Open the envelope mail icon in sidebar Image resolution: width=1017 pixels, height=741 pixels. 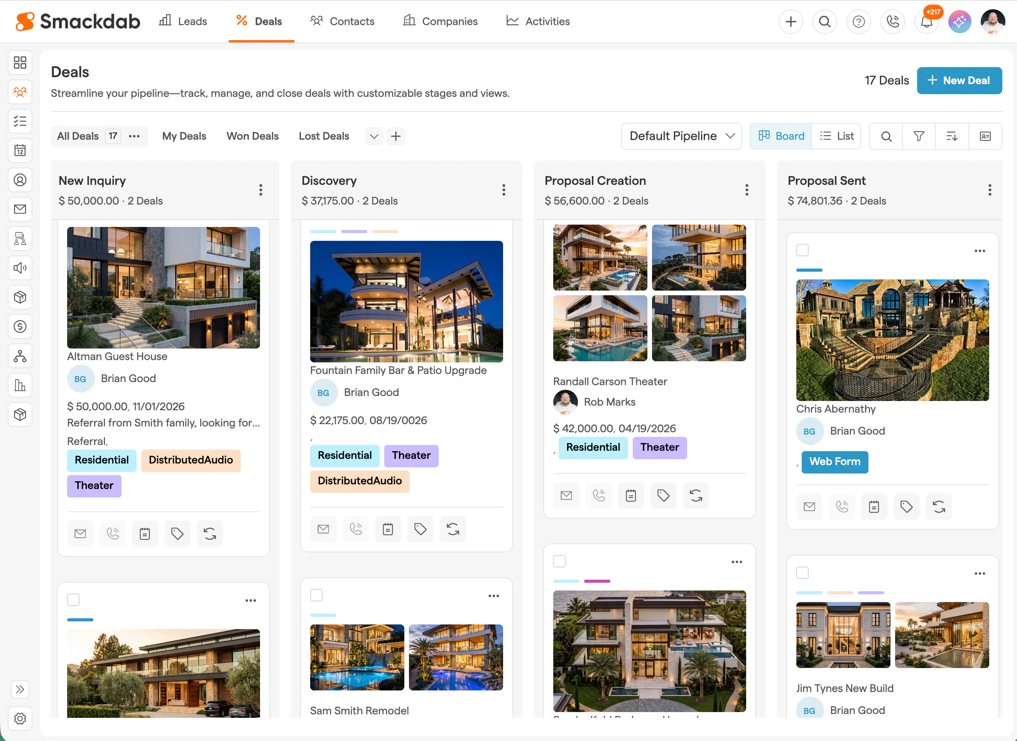pos(20,209)
